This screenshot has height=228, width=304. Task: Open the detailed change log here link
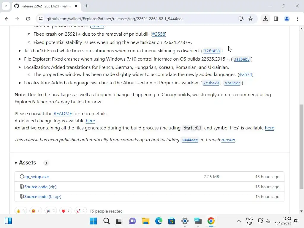[90, 121]
